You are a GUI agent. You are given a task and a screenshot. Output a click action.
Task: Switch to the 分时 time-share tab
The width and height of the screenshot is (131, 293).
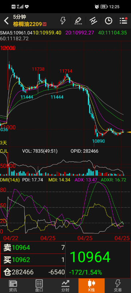[x=65, y=286]
